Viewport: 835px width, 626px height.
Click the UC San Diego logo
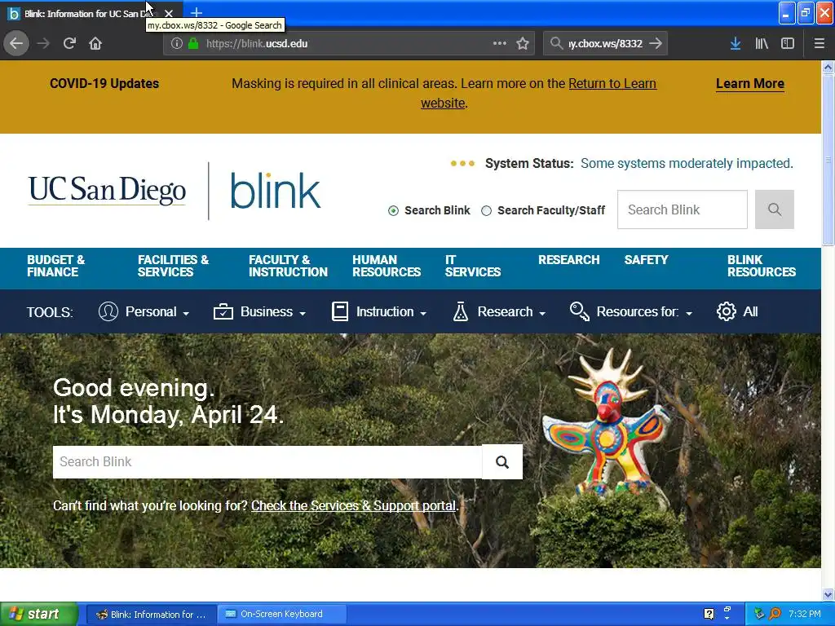107,190
